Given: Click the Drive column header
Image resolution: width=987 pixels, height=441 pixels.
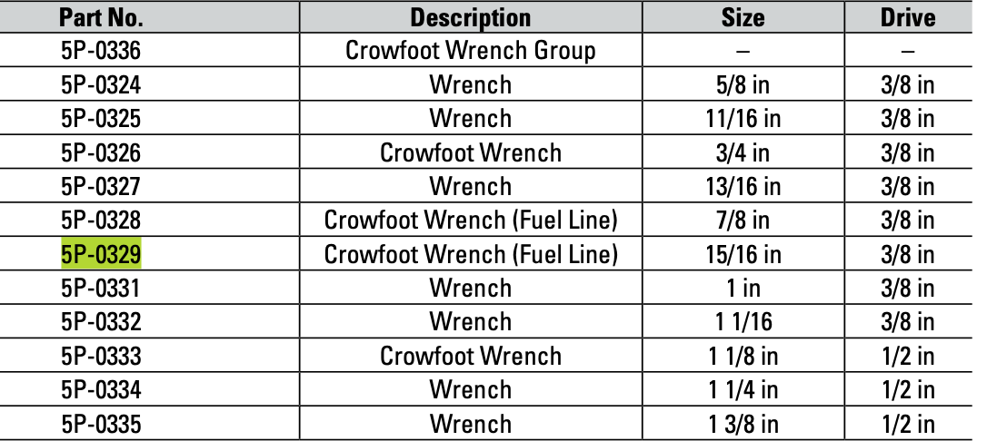Looking at the screenshot, I should [x=907, y=17].
